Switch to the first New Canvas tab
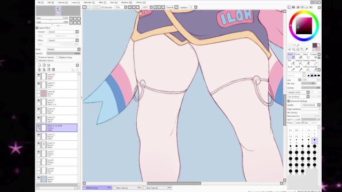 pyautogui.click(x=128, y=188)
